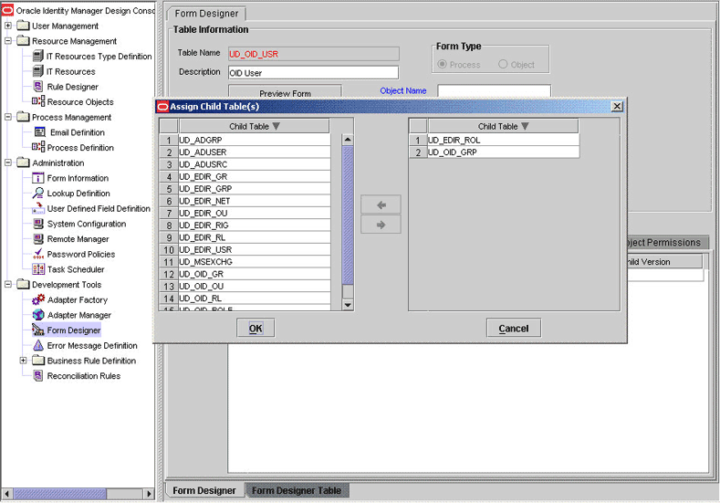Expand the User Management node
Viewport: 720px width, 503px height.
coord(8,26)
